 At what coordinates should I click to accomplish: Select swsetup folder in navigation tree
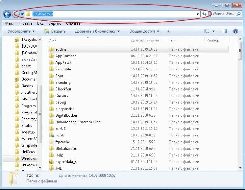pyautogui.click(x=25, y=132)
